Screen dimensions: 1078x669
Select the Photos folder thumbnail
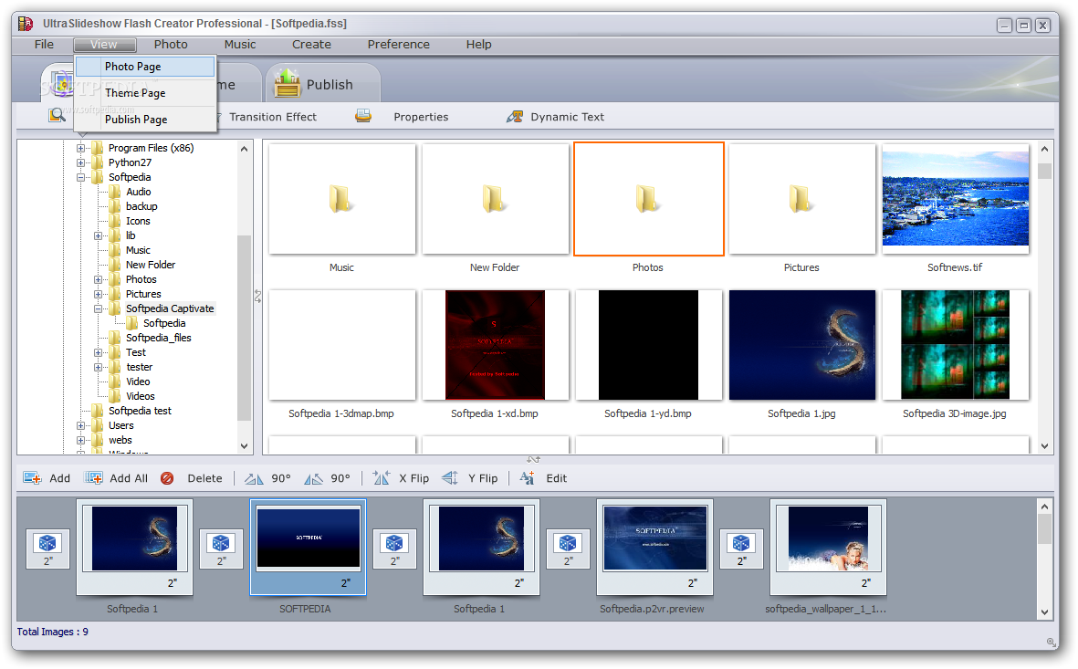pos(648,199)
